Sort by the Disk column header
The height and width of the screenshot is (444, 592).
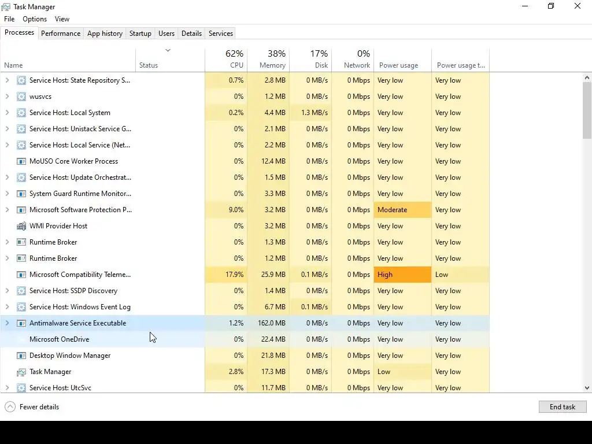(310, 60)
